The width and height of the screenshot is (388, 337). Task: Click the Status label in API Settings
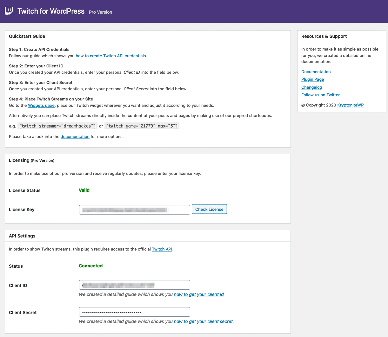point(16,266)
